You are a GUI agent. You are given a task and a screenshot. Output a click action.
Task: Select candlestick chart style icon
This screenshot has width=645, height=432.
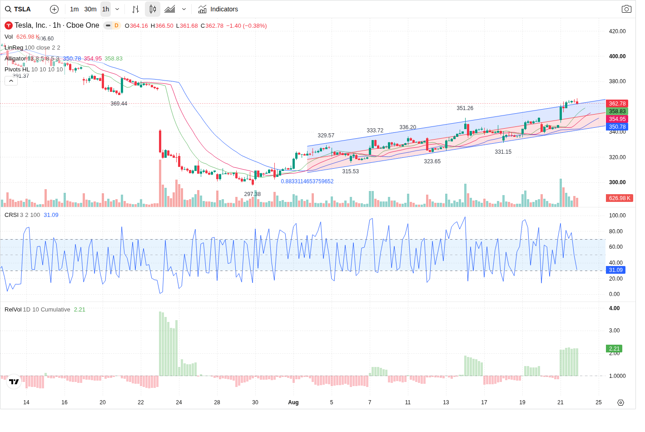(153, 9)
